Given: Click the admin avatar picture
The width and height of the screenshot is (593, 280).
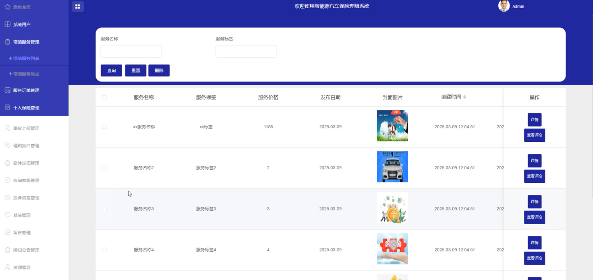Looking at the screenshot, I should pos(504,6).
